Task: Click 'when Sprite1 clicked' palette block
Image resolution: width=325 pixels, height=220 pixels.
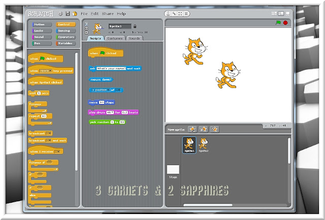Action: (x=45, y=81)
